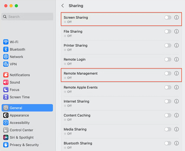
Task: Click the Appearance icon
Action: pos(6,115)
